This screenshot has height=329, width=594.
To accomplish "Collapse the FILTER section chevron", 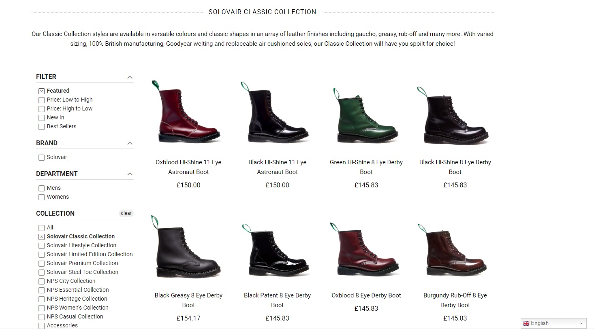I will click(130, 77).
